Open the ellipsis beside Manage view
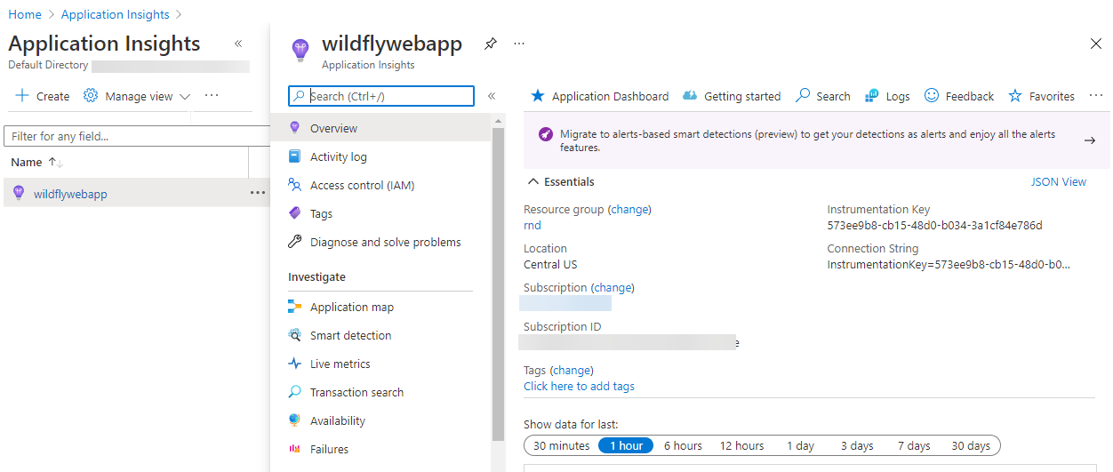 click(212, 95)
